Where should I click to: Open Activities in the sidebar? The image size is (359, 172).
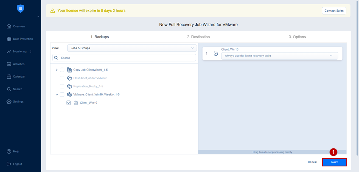[19, 64]
